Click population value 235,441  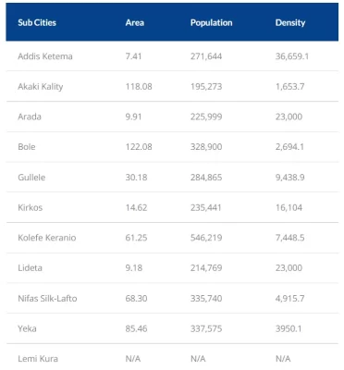point(206,207)
